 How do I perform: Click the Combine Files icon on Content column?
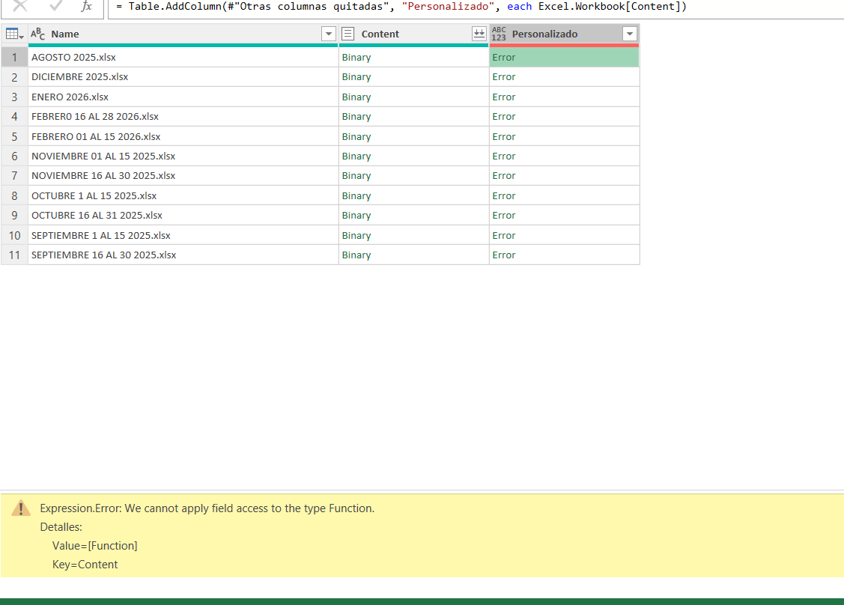tap(479, 34)
